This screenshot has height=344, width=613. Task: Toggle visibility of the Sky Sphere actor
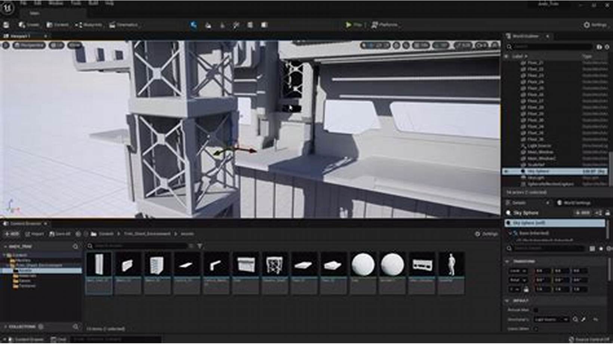(x=506, y=171)
